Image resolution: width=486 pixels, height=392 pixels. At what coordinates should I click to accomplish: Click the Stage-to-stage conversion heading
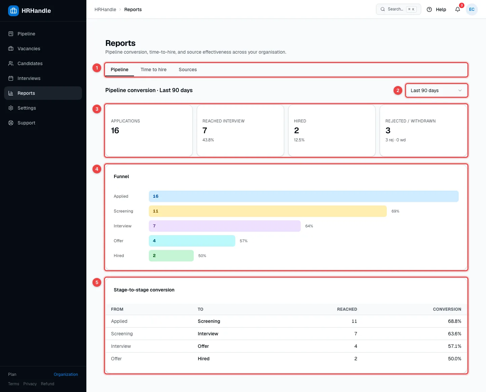(144, 290)
